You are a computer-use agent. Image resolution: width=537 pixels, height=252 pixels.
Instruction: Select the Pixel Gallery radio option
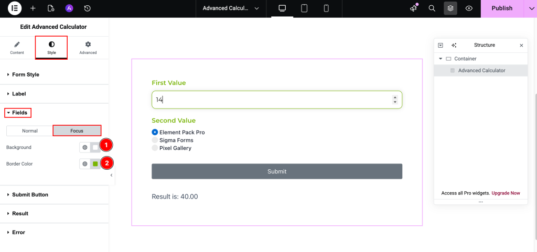tap(155, 148)
